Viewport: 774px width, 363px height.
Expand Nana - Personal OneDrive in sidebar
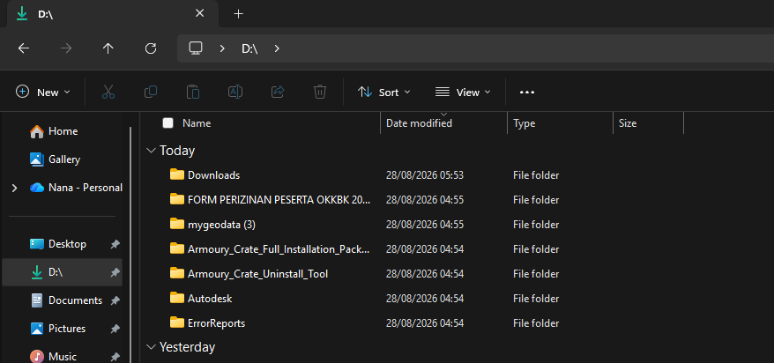[14, 188]
